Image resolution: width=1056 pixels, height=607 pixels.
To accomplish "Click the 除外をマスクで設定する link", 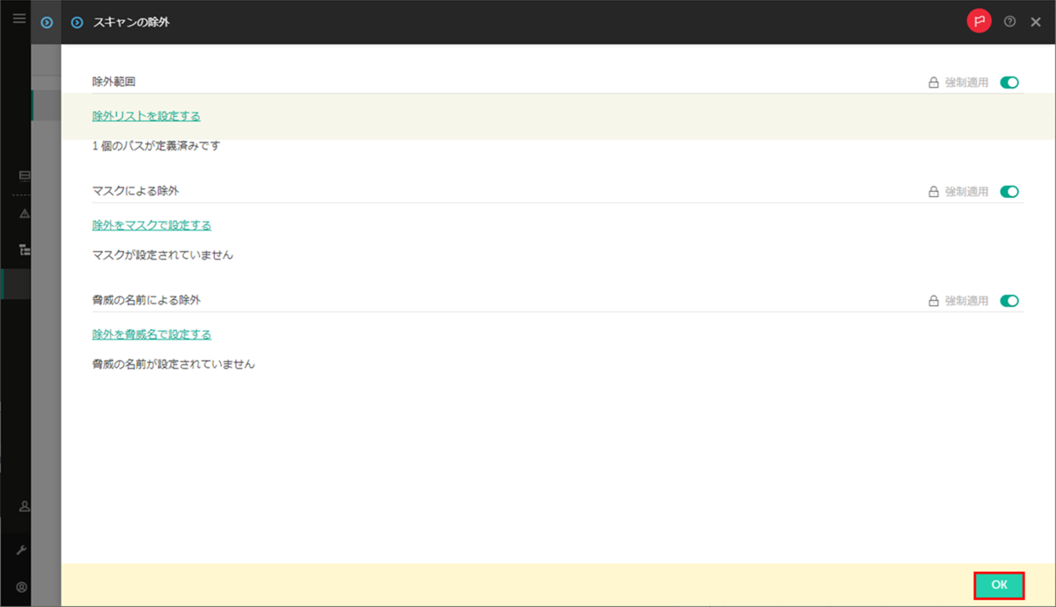I will (150, 224).
